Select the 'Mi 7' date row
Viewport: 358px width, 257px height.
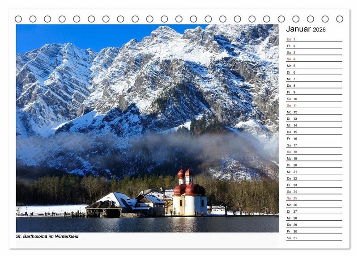tap(314, 79)
